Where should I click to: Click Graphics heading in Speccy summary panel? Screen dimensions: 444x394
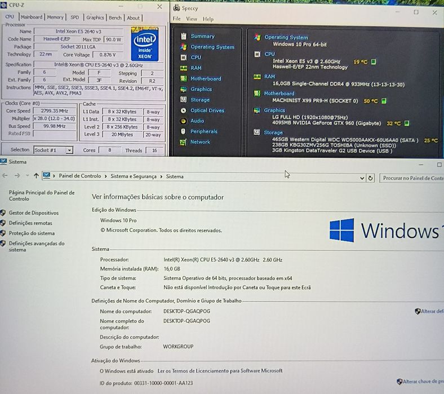[274, 110]
